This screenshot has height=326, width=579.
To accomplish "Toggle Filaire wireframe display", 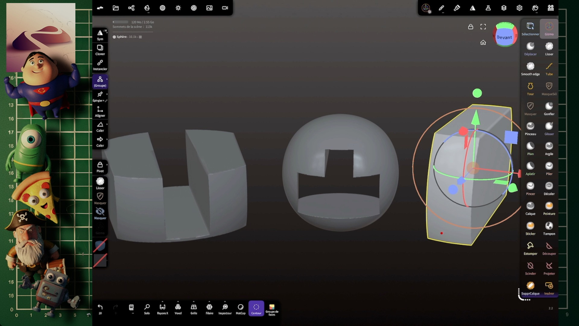I will tap(209, 309).
